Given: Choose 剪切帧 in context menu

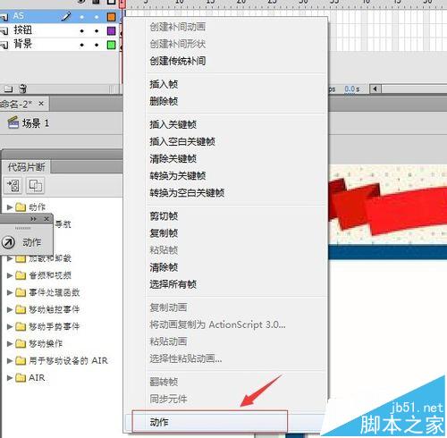Looking at the screenshot, I should pos(164,216).
